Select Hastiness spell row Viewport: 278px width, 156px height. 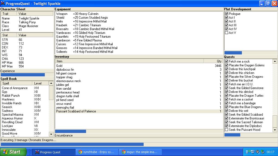click(25, 99)
